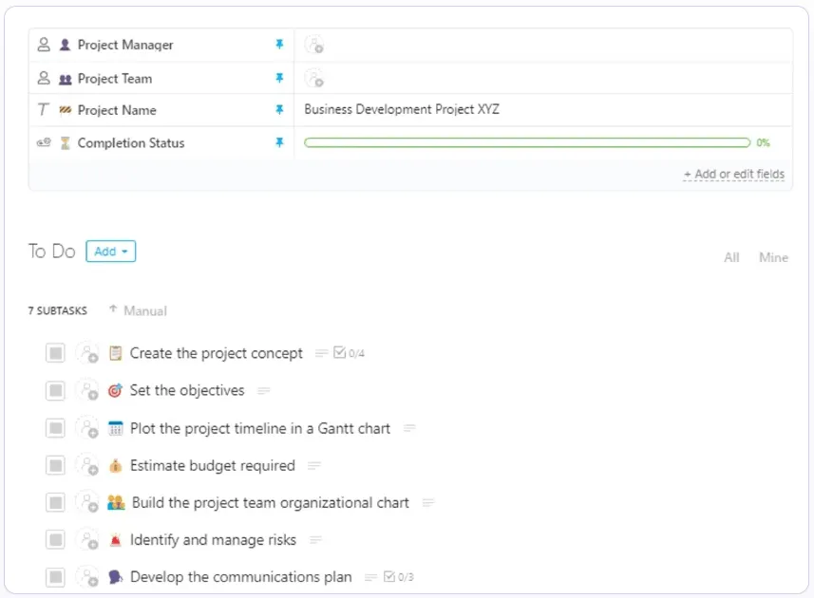Click assignee icon for Plot the project timeline
Image resolution: width=814 pixels, height=598 pixels.
pos(87,428)
